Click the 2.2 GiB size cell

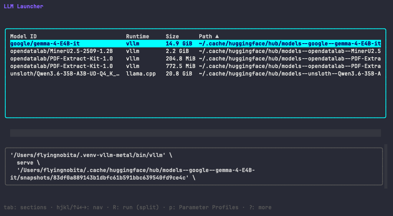177,51
